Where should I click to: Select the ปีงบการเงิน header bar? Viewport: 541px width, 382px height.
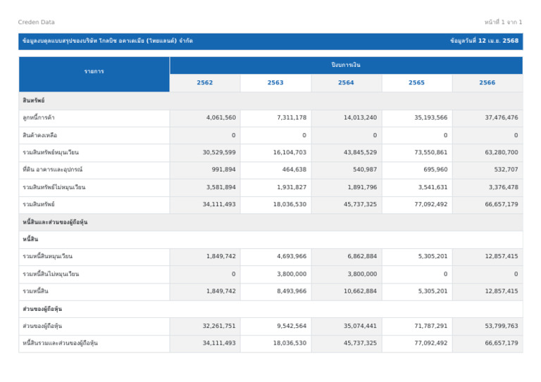click(x=346, y=65)
